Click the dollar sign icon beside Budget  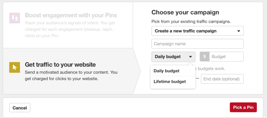tap(204, 57)
